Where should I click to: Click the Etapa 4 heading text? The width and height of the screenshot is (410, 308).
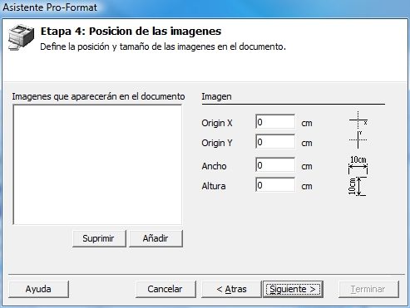pyautogui.click(x=131, y=32)
